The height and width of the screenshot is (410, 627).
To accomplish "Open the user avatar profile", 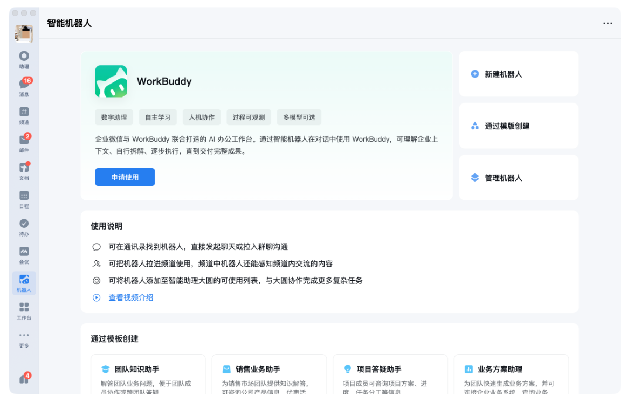I will [x=24, y=33].
